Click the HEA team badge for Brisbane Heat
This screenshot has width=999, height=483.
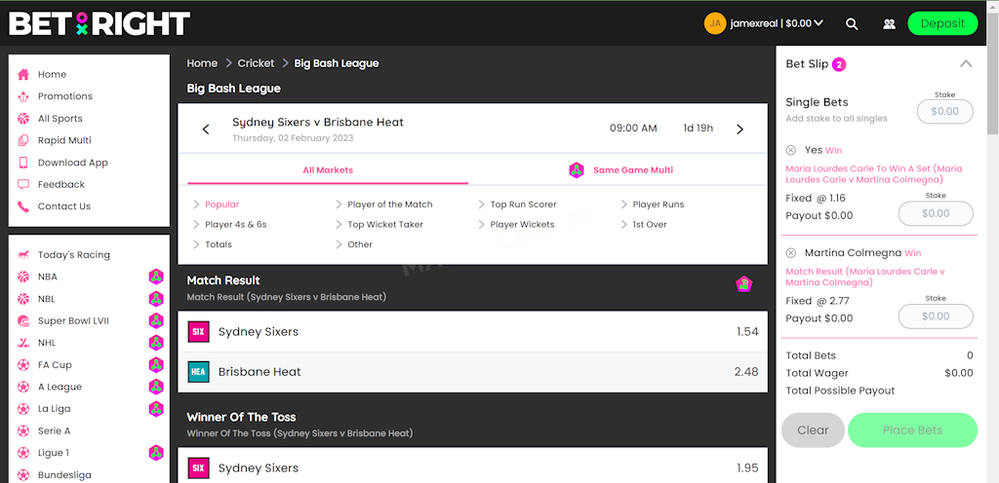198,372
